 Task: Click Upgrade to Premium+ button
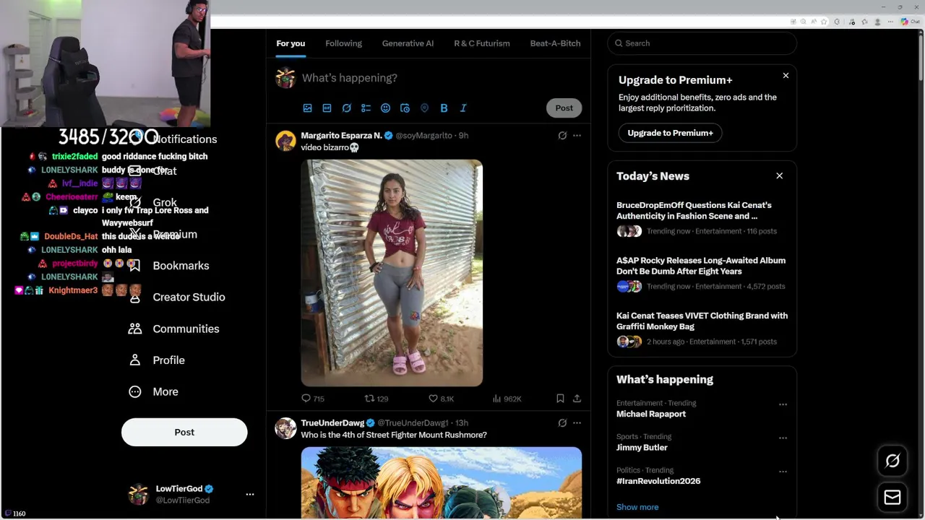670,133
